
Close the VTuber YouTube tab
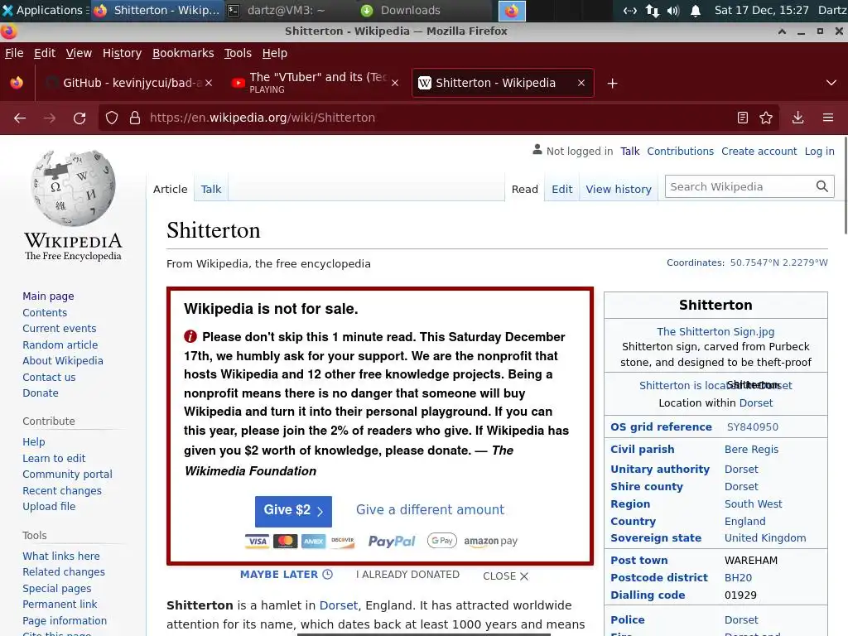pyautogui.click(x=395, y=83)
